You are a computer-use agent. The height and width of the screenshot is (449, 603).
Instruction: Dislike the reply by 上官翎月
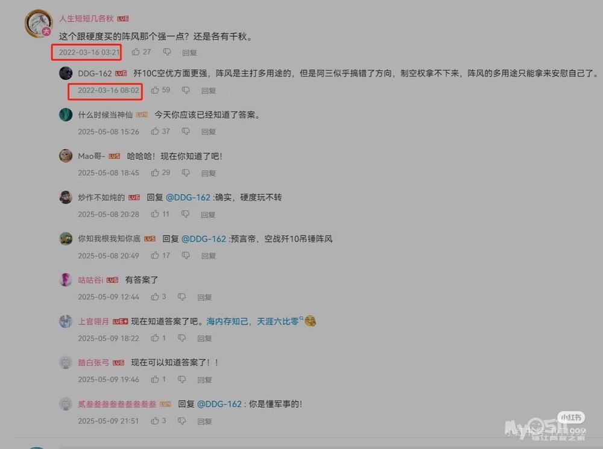click(x=182, y=338)
